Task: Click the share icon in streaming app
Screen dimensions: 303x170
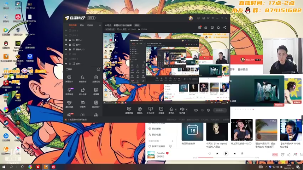Action: [x=225, y=27]
